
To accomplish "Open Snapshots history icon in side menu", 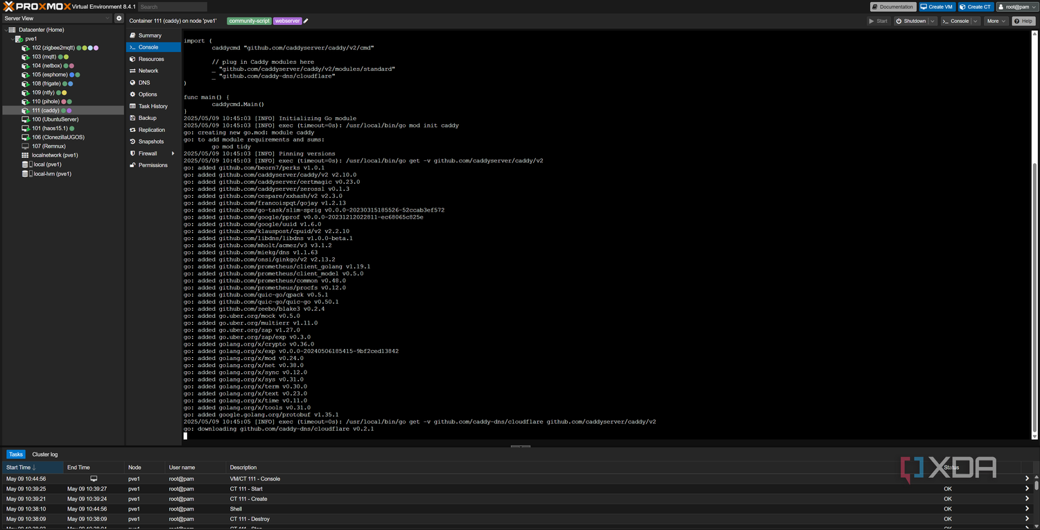I will (132, 142).
